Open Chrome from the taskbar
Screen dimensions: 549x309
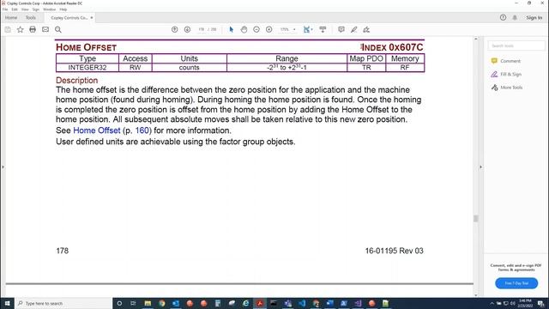(x=162, y=303)
